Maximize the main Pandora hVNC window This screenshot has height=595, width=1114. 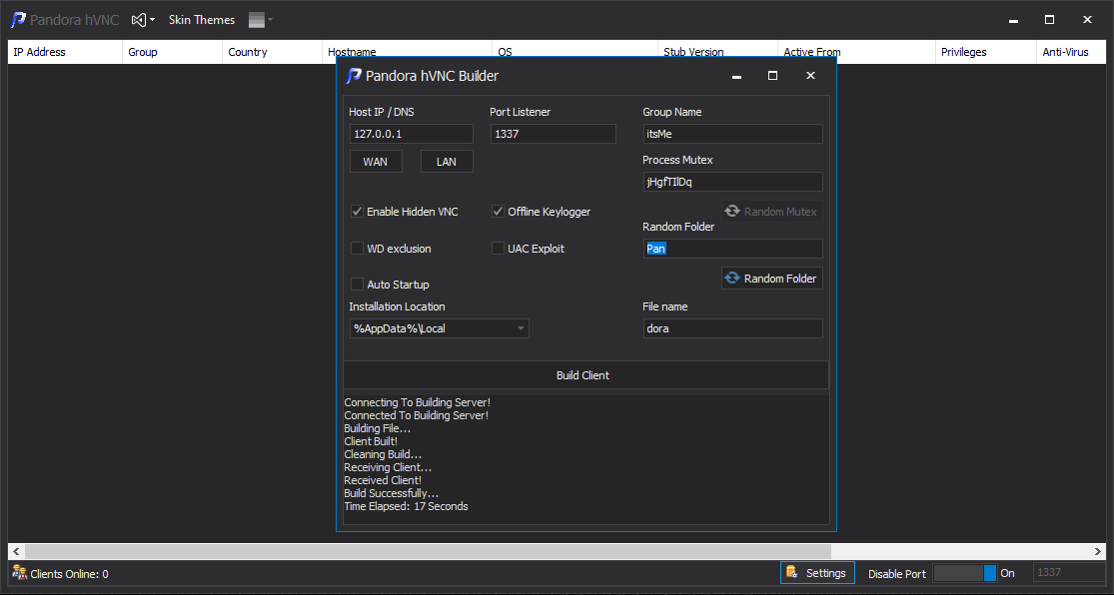[1049, 20]
